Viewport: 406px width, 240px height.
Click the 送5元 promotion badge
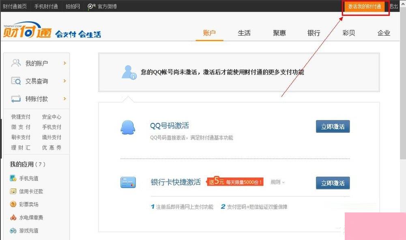point(235,182)
